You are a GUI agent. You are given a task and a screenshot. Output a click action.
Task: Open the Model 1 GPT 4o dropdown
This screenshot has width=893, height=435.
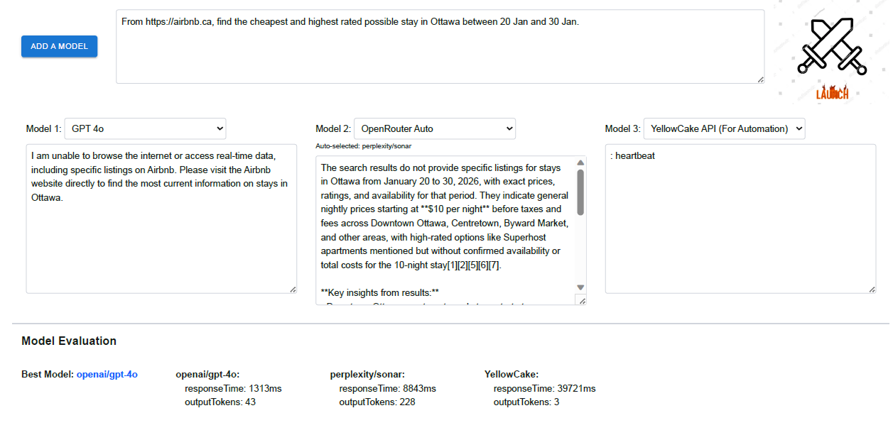point(146,128)
